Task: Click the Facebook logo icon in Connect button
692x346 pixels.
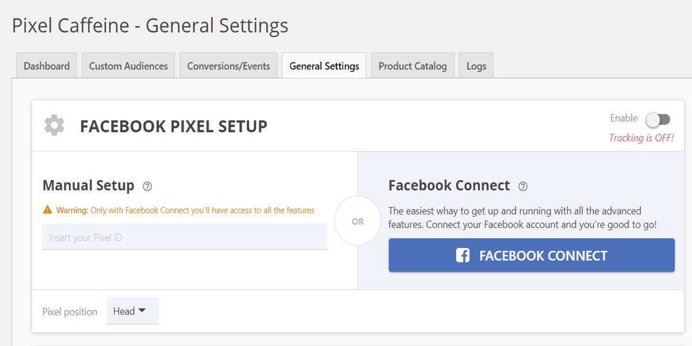Action: (462, 255)
